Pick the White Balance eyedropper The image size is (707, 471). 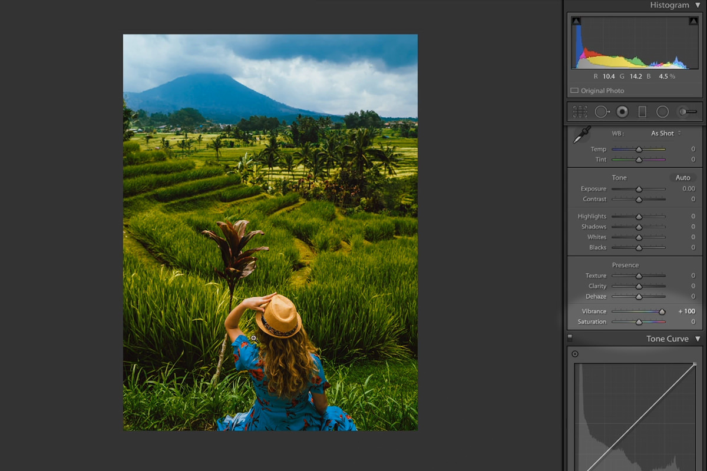tap(582, 135)
